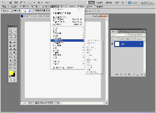Select the Type tool

(x=14, y=57)
